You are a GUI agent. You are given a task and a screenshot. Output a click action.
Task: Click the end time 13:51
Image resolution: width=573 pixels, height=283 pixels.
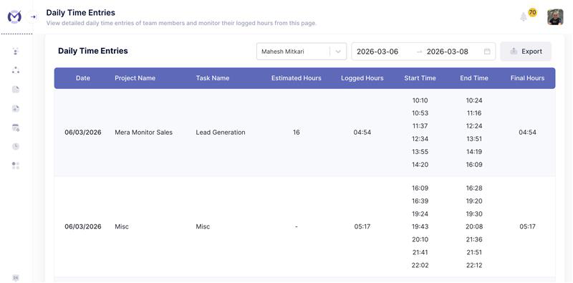[474, 138]
